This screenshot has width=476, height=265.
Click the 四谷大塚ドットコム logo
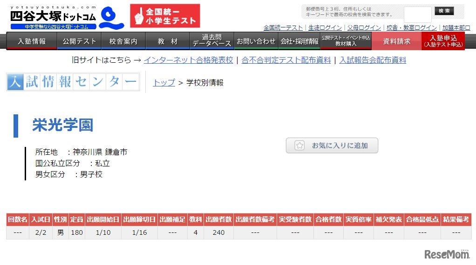tap(67, 18)
